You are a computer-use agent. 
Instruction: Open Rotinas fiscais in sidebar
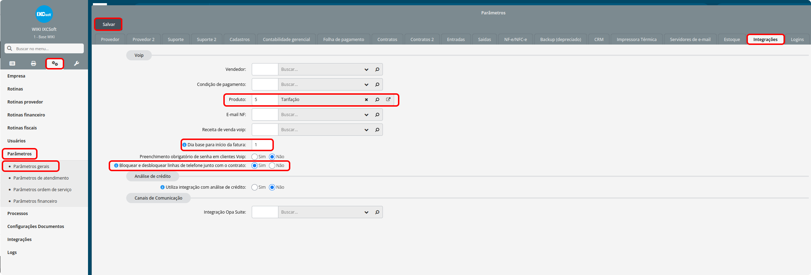coord(22,128)
